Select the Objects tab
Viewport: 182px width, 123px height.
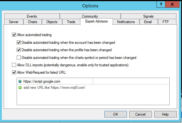click(x=52, y=22)
